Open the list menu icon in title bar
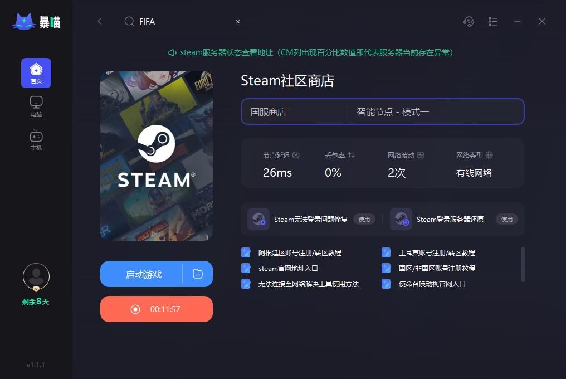This screenshot has height=379, width=566. (x=492, y=22)
